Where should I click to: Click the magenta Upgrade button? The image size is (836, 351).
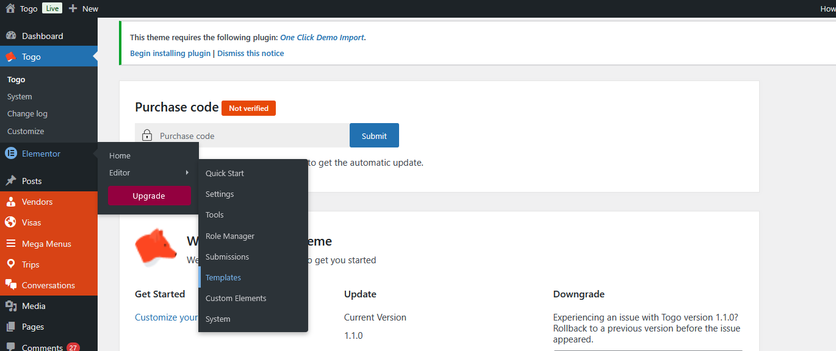[149, 196]
